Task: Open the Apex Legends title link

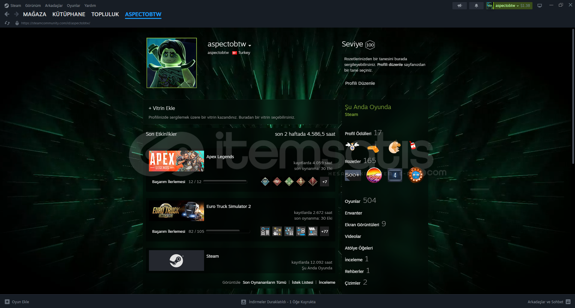Action: click(220, 157)
